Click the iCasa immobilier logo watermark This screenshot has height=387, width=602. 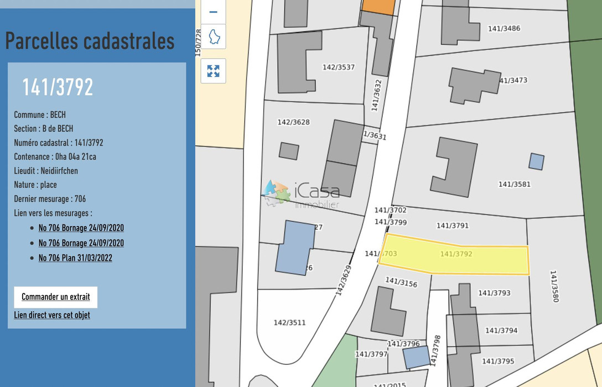click(x=304, y=193)
